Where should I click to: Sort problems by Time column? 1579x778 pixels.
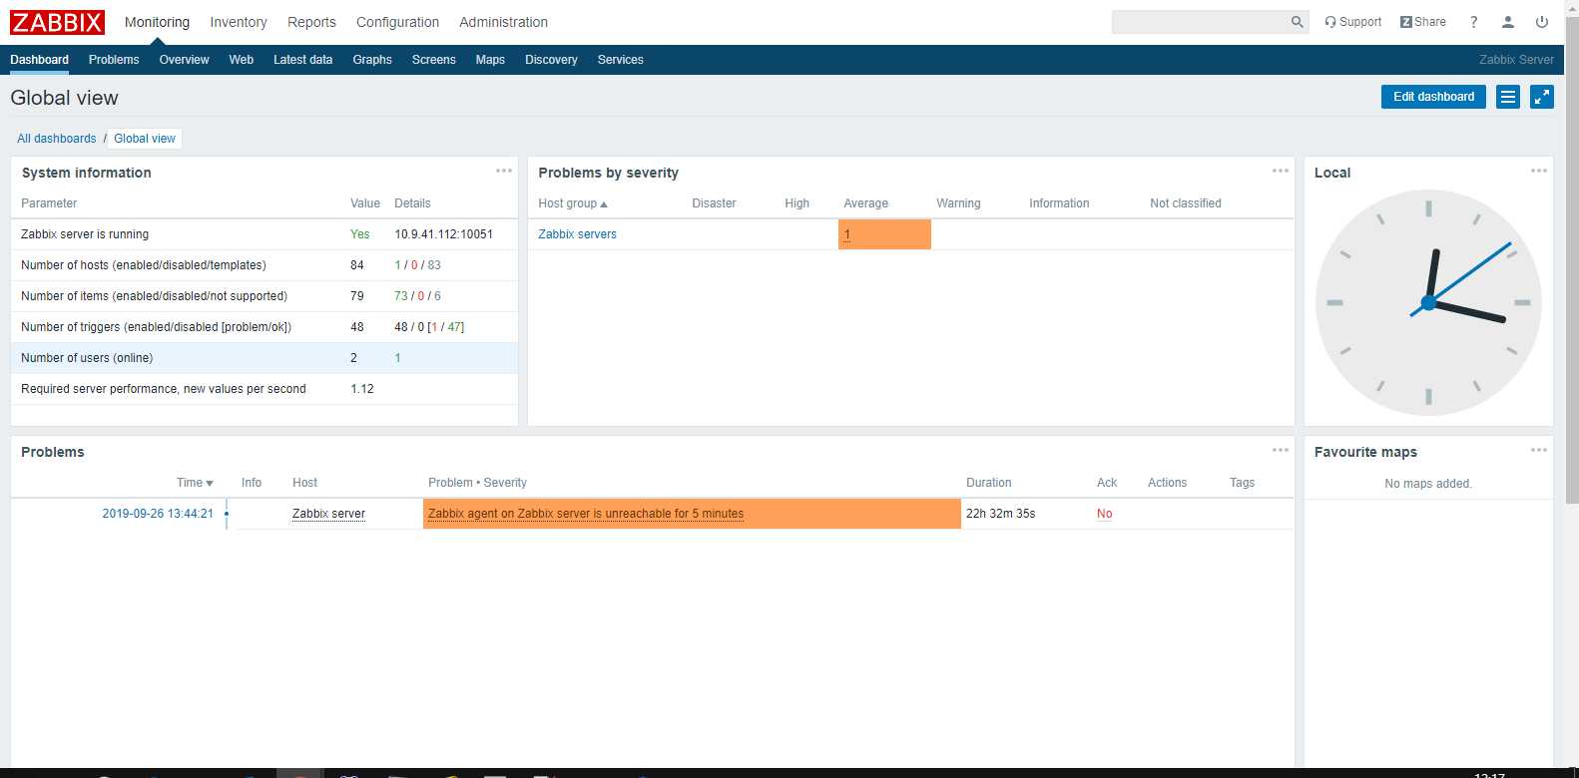point(195,483)
